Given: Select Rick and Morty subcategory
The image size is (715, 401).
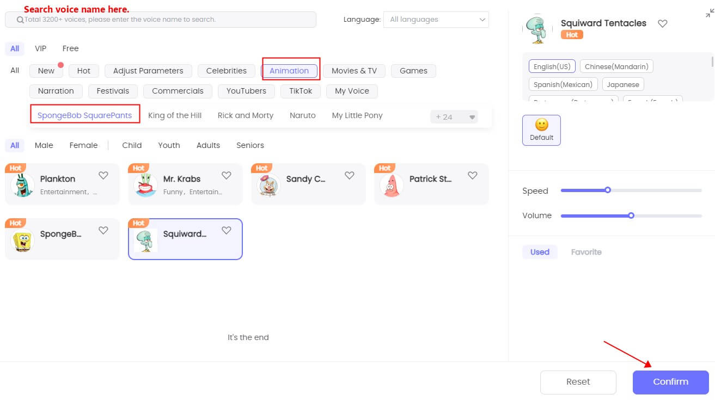Looking at the screenshot, I should point(246,115).
